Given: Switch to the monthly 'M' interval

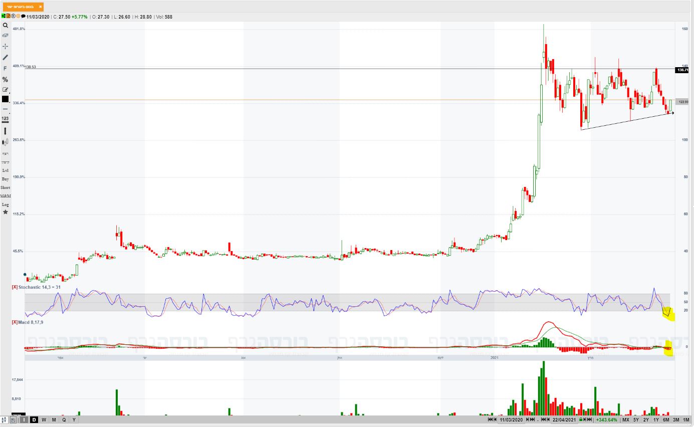Looking at the screenshot, I should click(54, 419).
